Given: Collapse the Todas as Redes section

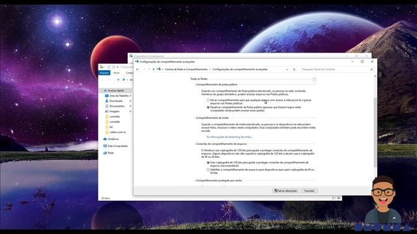Looking at the screenshot, I should pyautogui.click(x=314, y=79).
